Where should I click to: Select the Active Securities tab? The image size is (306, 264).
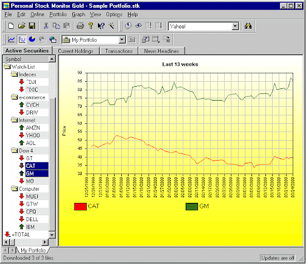click(x=27, y=51)
